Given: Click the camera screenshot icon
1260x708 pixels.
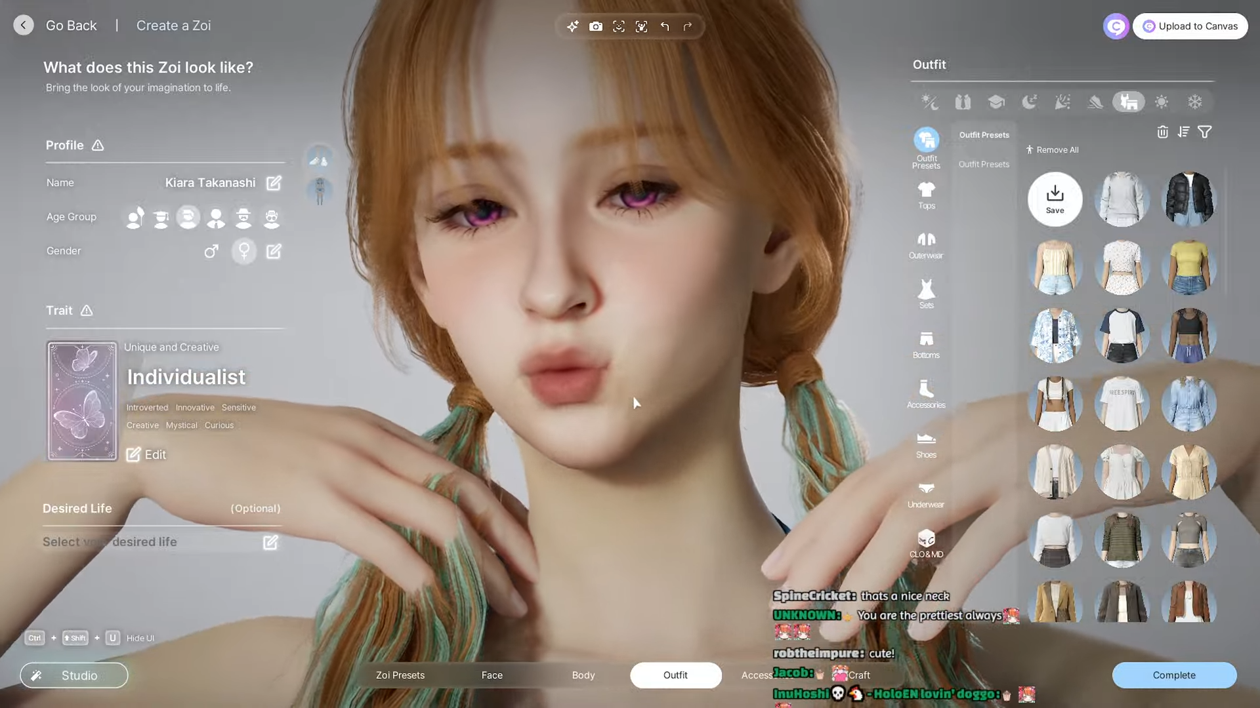Looking at the screenshot, I should click(595, 26).
